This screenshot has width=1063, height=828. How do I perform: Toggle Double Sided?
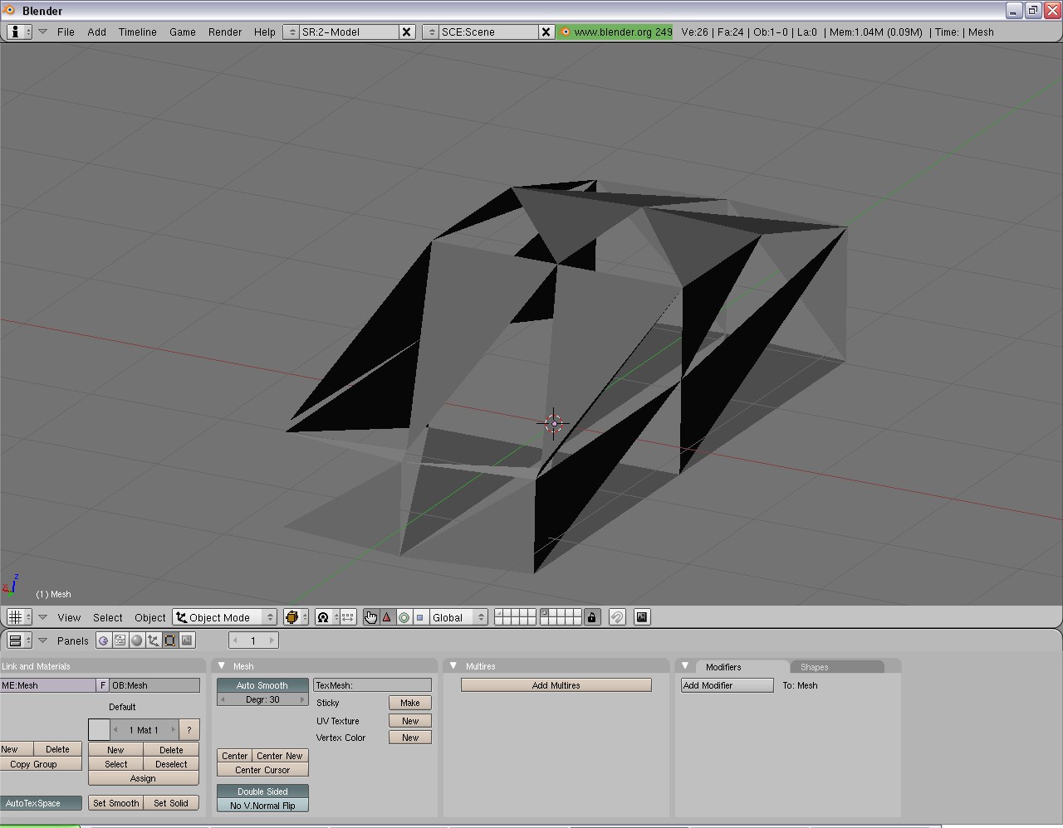click(262, 791)
